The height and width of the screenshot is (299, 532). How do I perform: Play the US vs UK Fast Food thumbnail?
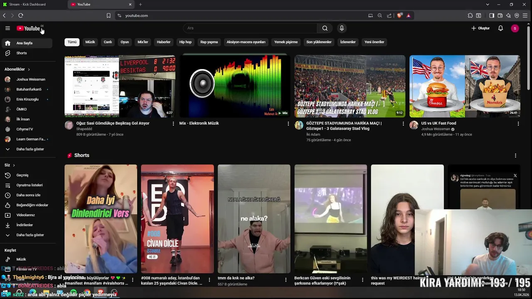tap(465, 86)
